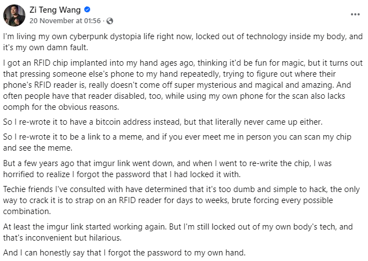Open the Zi Teng Wang profile name

[56, 10]
